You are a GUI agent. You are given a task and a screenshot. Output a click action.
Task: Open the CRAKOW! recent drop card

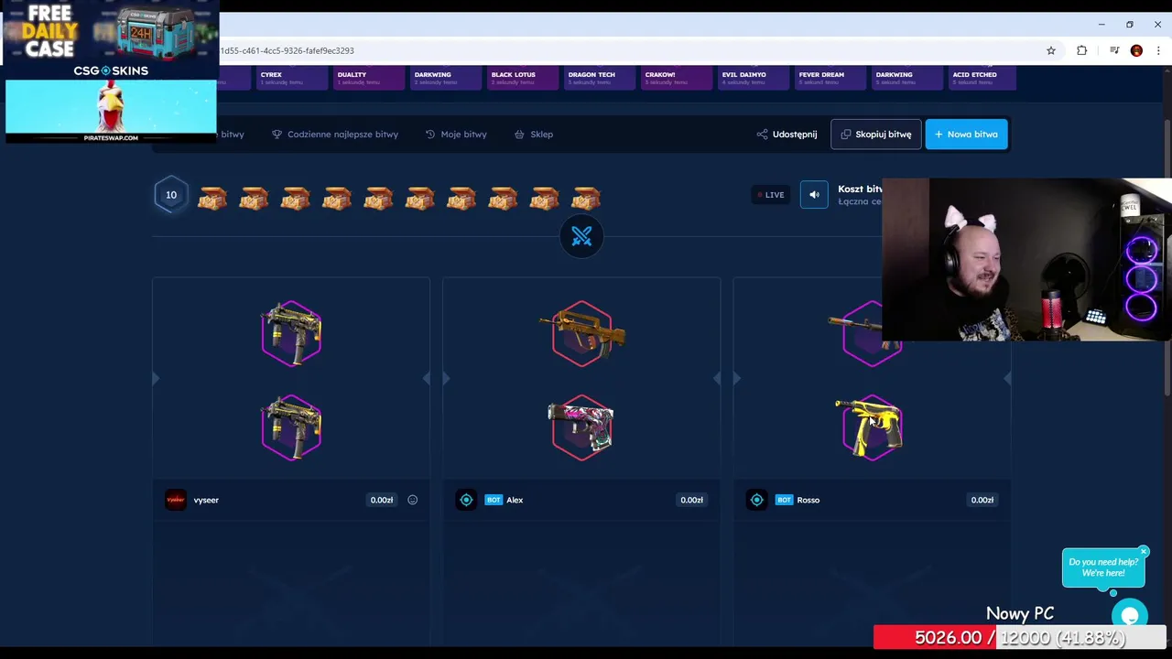pos(676,78)
